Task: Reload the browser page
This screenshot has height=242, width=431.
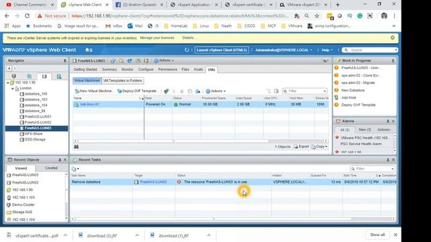Action: point(27,16)
